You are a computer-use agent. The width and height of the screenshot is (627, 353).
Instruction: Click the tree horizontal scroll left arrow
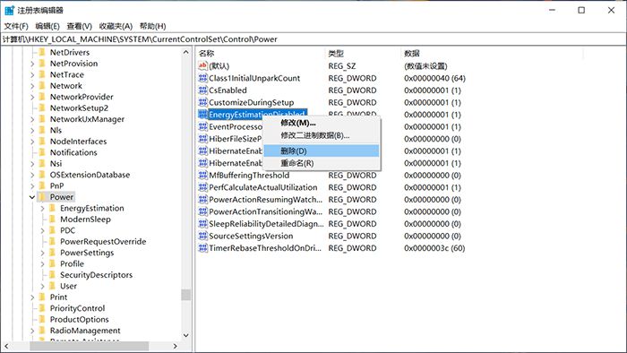coord(6,346)
